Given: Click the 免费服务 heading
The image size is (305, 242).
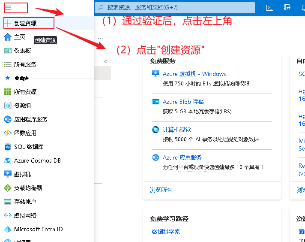Looking at the screenshot, I should 163,61.
